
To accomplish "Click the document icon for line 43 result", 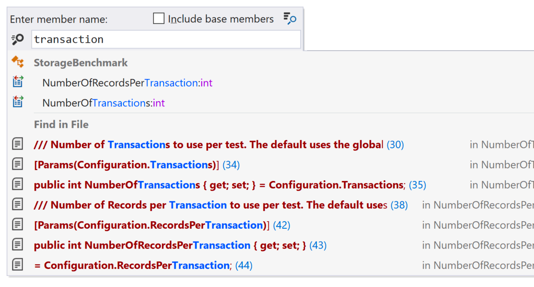I will tap(18, 245).
